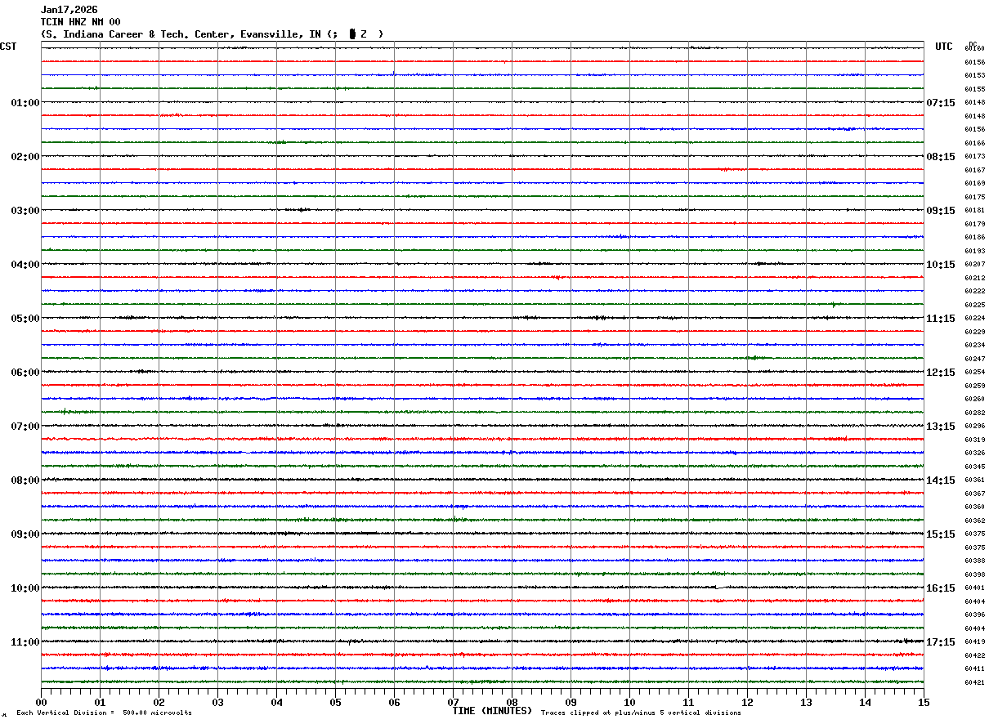Click minute 07 on the time axis

[453, 702]
